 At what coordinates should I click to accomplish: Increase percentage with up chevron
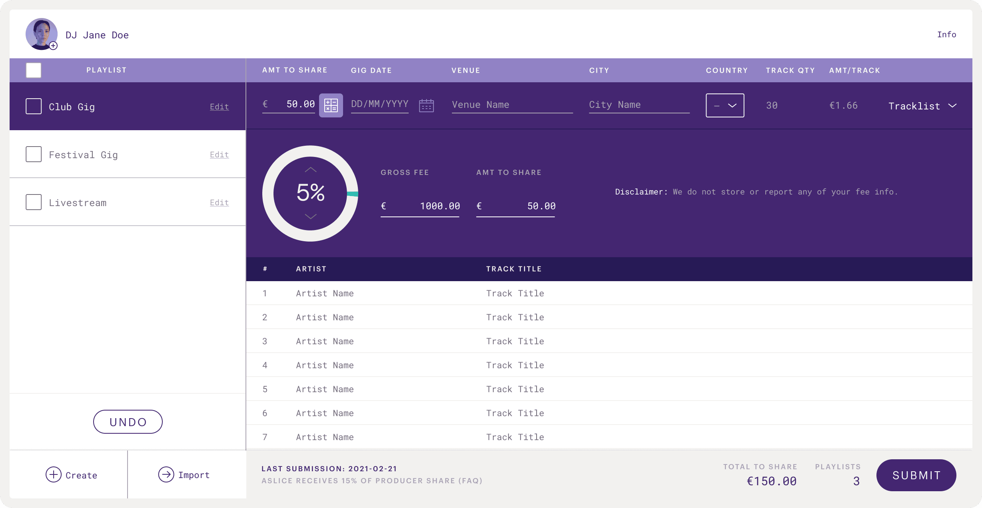[311, 170]
